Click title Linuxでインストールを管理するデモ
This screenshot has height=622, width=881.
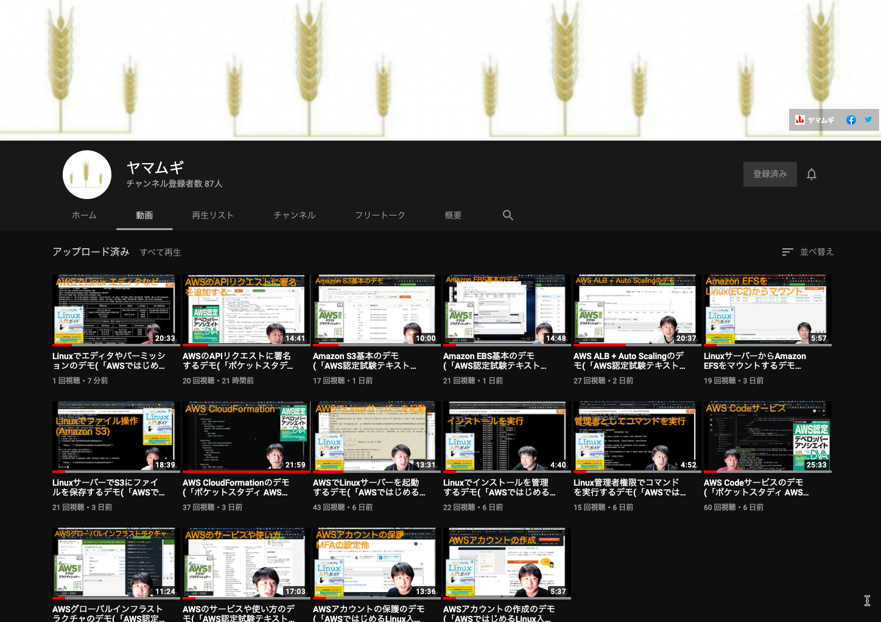[x=500, y=487]
